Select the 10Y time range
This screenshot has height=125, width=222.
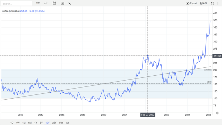48,123
